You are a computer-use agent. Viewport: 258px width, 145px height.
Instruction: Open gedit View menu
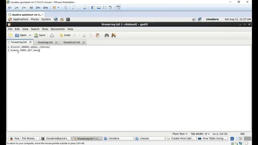pyautogui.click(x=25, y=29)
